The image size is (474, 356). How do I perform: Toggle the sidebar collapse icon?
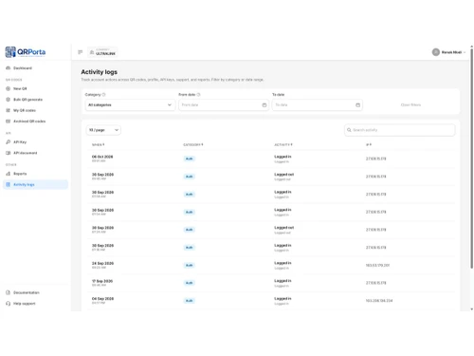(x=81, y=52)
